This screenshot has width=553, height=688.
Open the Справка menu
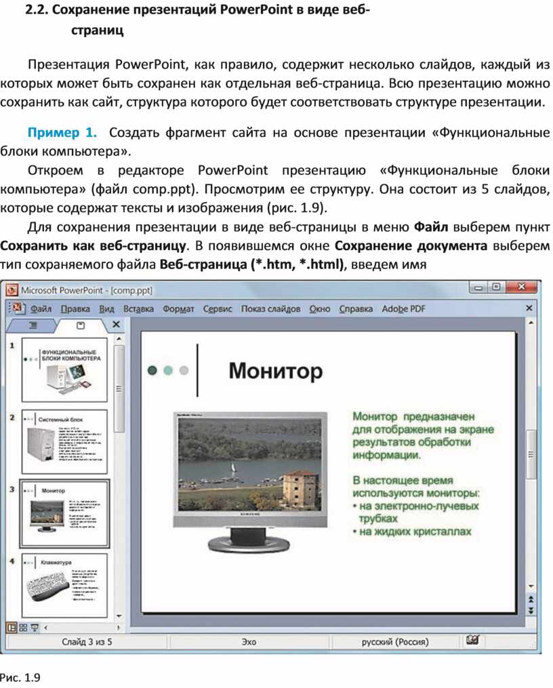tap(356, 309)
